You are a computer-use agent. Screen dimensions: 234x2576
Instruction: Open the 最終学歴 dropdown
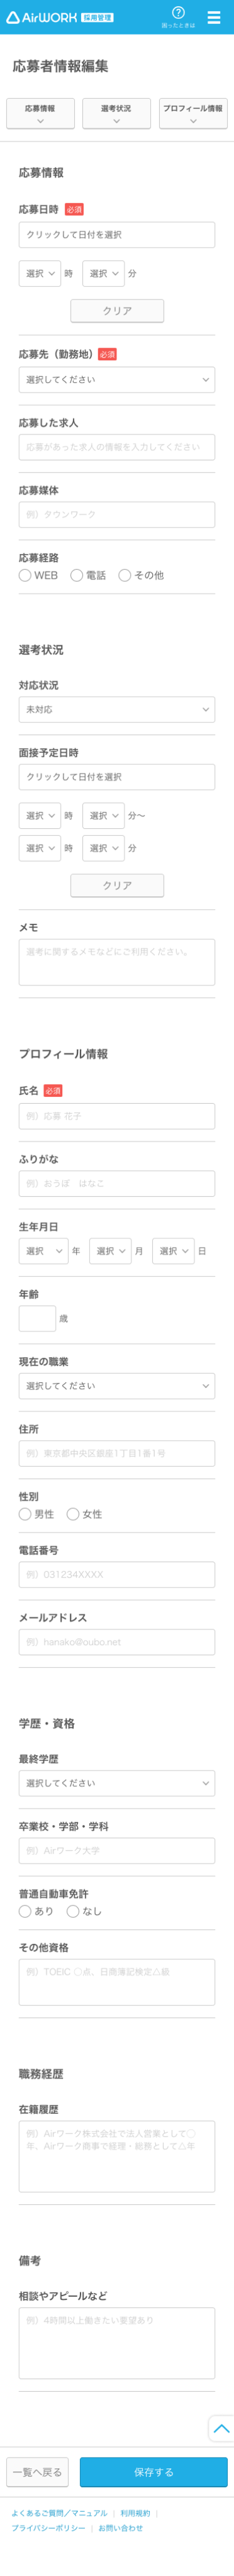(x=117, y=1783)
